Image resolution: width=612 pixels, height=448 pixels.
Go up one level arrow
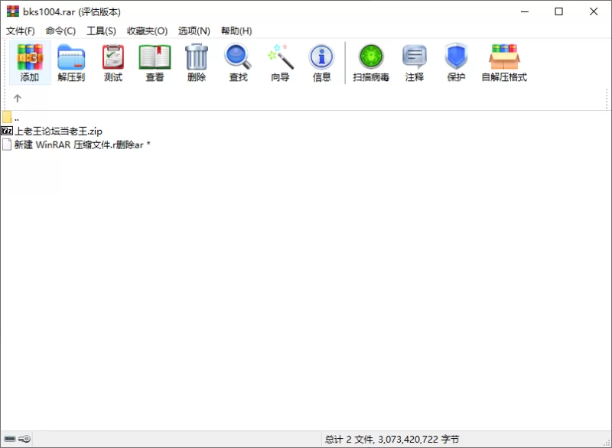click(17, 99)
